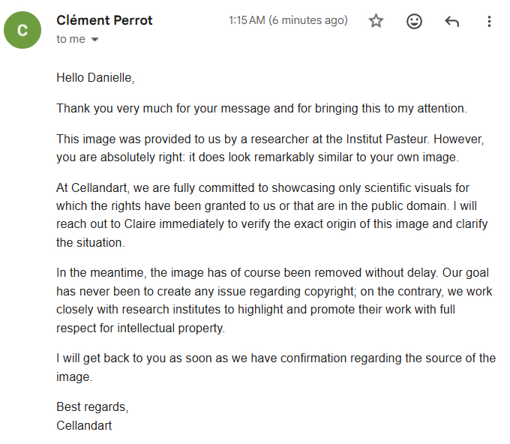Click the "Cellandart" signature line
The width and height of the screenshot is (510, 444).
[84, 426]
